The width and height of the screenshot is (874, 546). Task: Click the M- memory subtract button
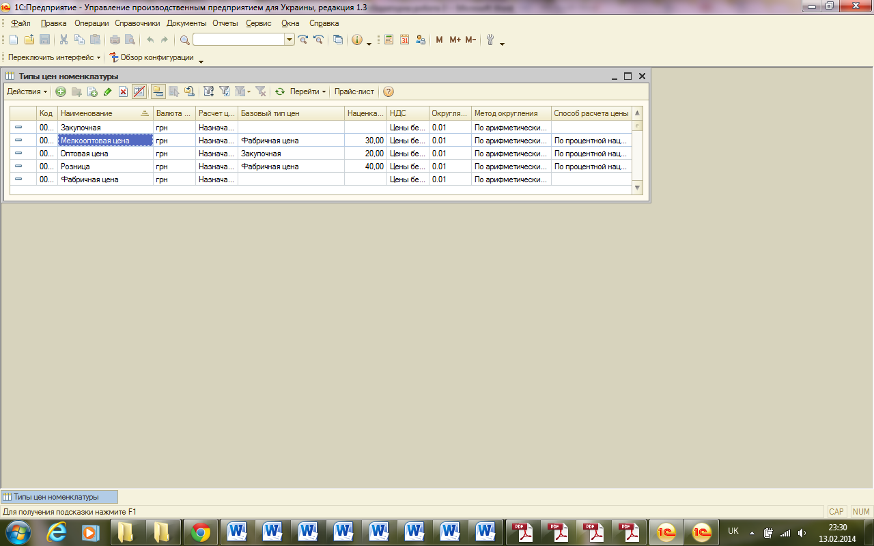point(470,40)
